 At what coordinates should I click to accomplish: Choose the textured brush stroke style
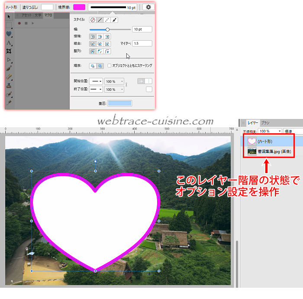[x=114, y=20]
